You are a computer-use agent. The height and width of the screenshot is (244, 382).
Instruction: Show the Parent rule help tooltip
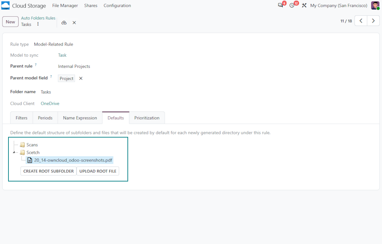pos(35,65)
